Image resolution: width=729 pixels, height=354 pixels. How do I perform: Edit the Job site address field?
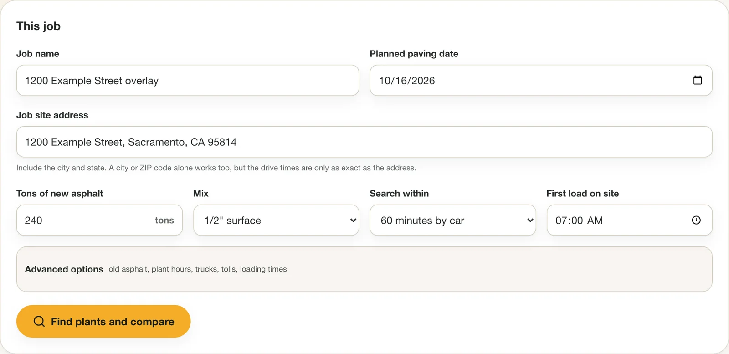click(x=364, y=142)
